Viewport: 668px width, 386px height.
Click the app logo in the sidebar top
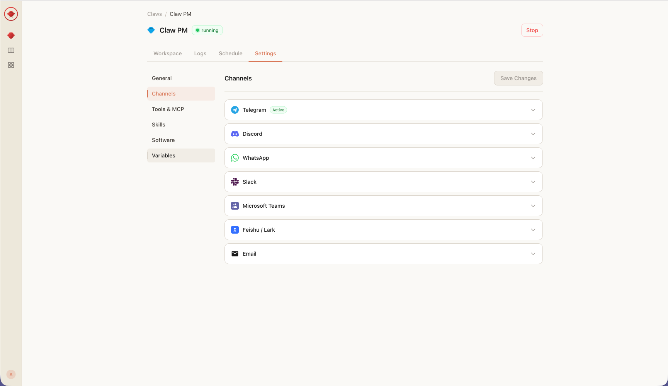pyautogui.click(x=11, y=14)
